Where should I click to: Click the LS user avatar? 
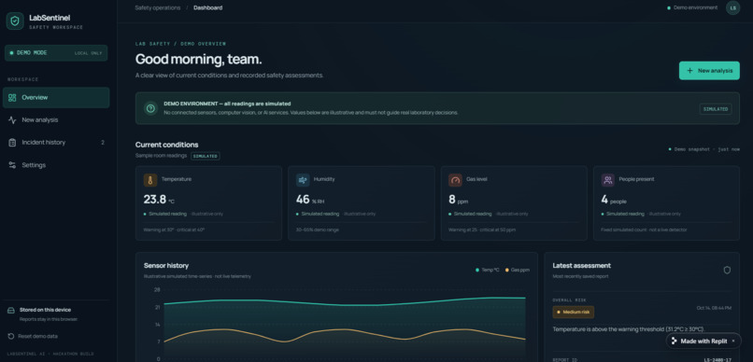click(x=732, y=7)
